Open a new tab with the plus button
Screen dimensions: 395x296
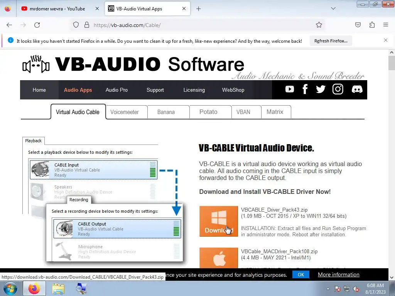[199, 9]
